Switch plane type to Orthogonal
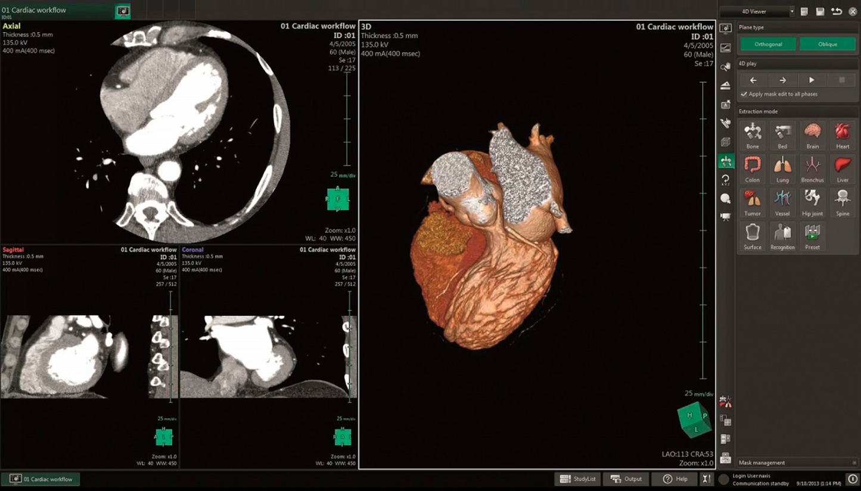 (767, 44)
